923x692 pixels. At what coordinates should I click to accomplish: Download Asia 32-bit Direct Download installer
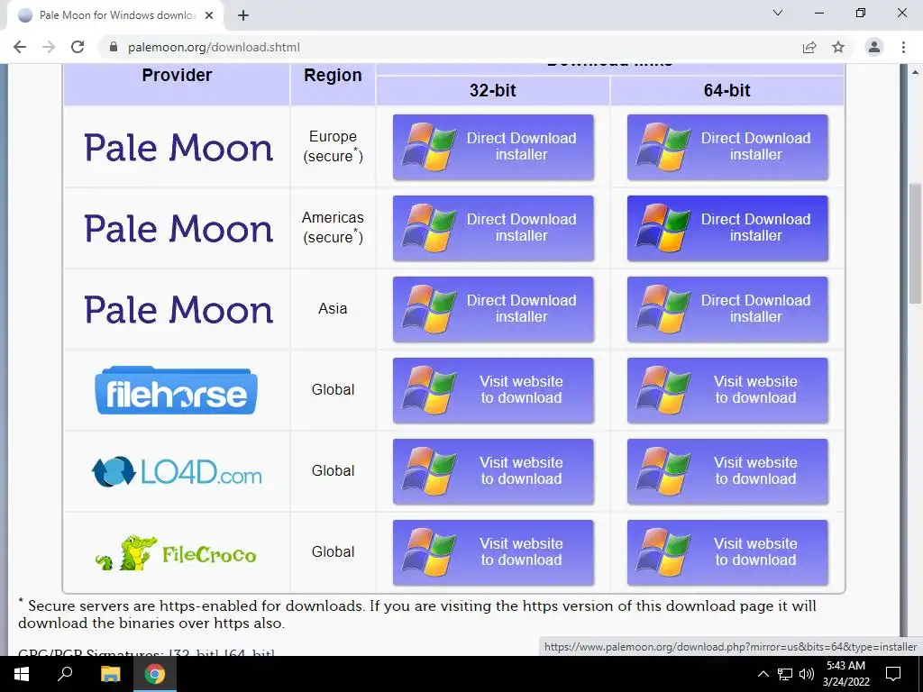pyautogui.click(x=493, y=309)
